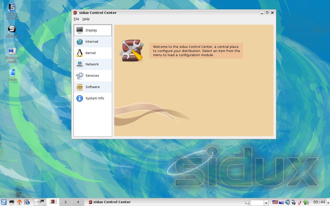Open the Kernel penguin module
The image size is (330, 206).
coord(93,53)
